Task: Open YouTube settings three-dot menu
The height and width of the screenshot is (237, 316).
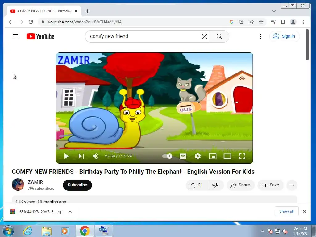Action: 260,36
